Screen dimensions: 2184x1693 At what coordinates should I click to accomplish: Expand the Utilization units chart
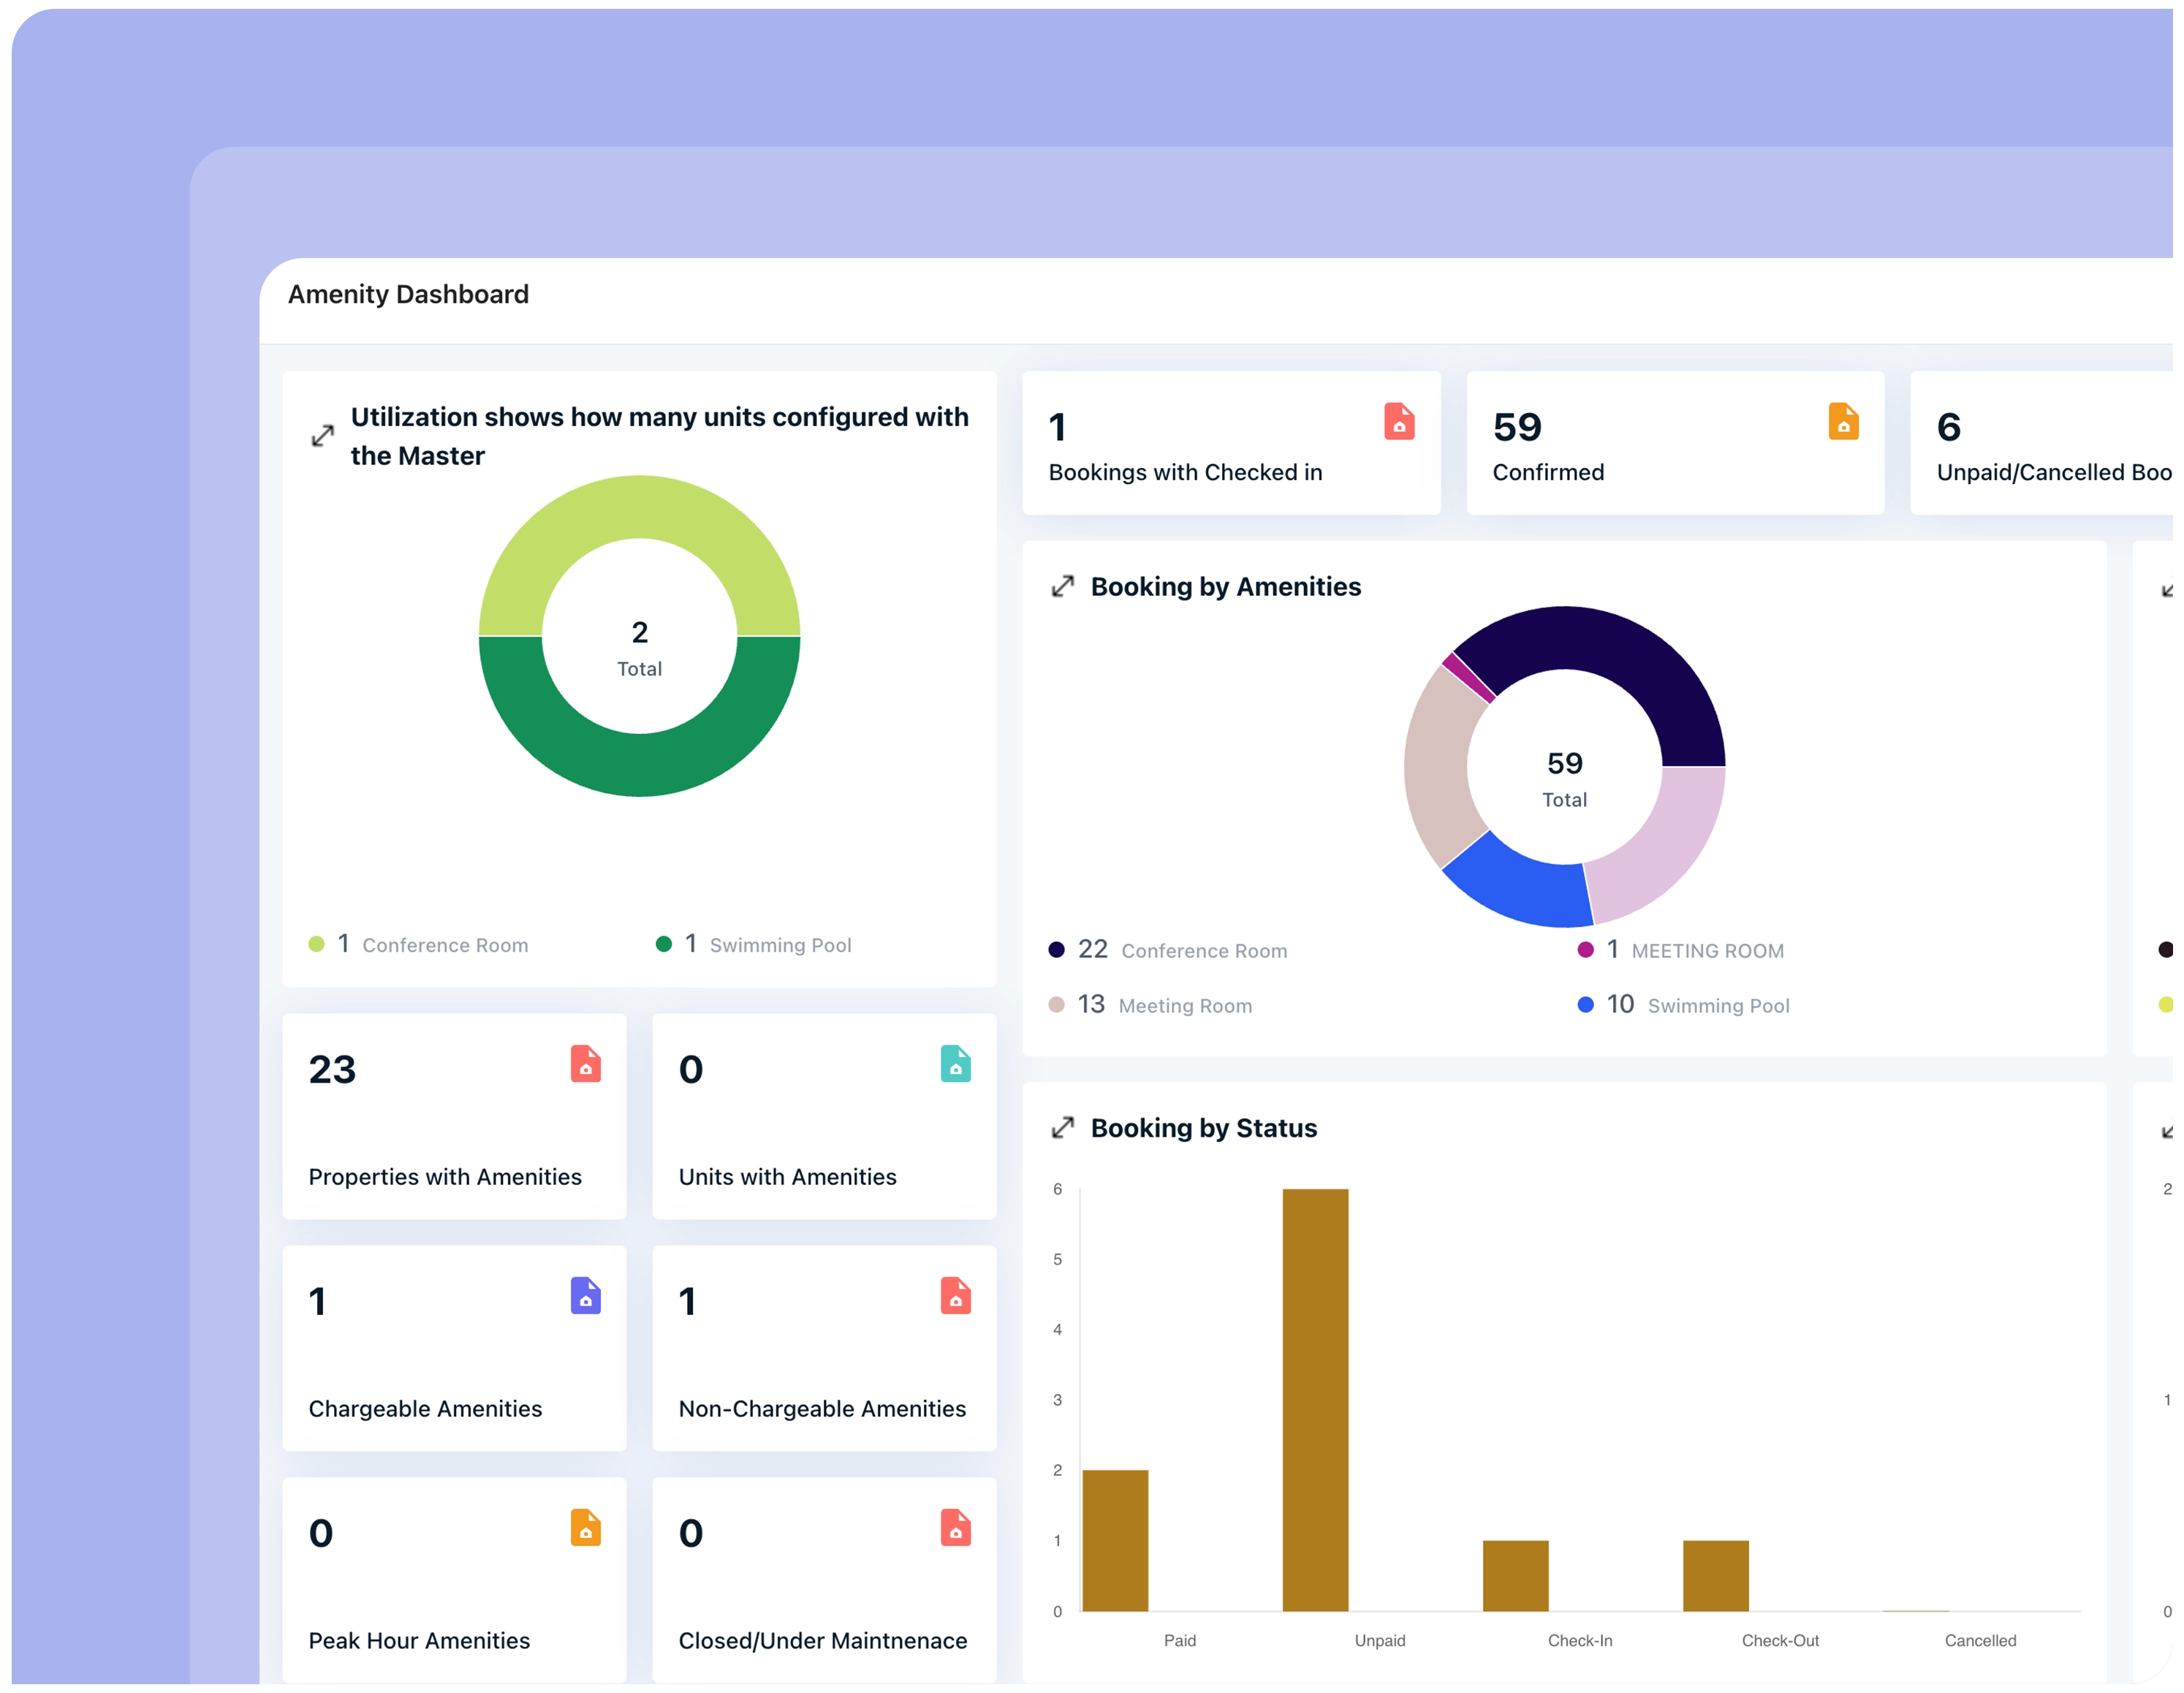click(x=322, y=435)
